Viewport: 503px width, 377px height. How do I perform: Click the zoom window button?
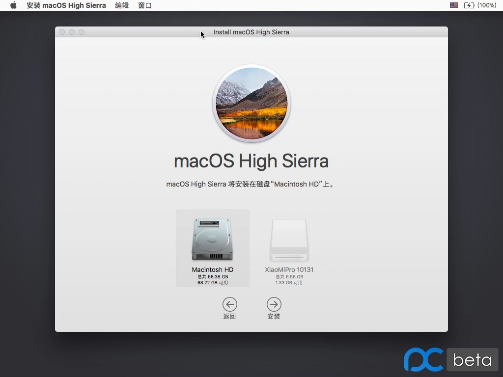(82, 32)
